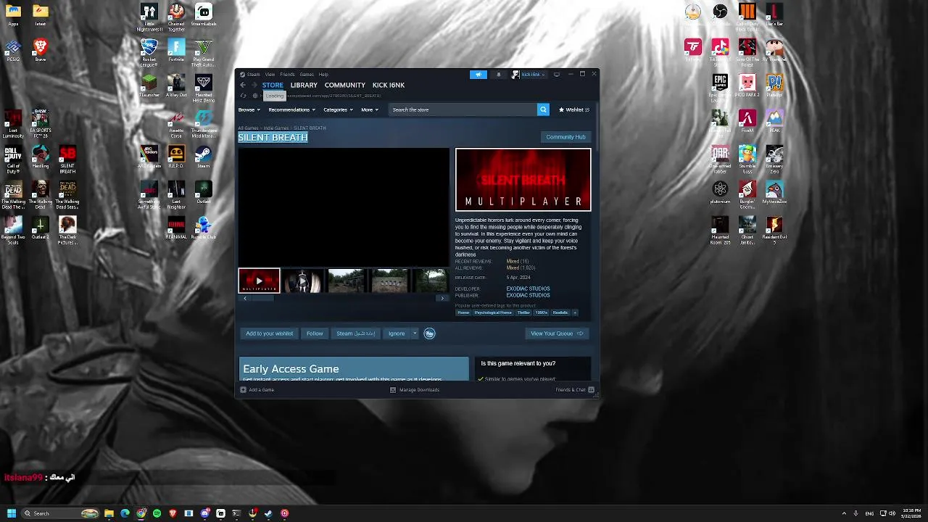Click the Follow button
Image resolution: width=928 pixels, height=522 pixels.
pyautogui.click(x=315, y=333)
